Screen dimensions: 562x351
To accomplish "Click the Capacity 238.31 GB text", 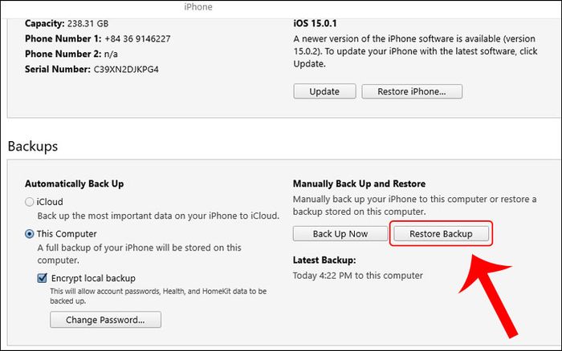I will [x=67, y=23].
